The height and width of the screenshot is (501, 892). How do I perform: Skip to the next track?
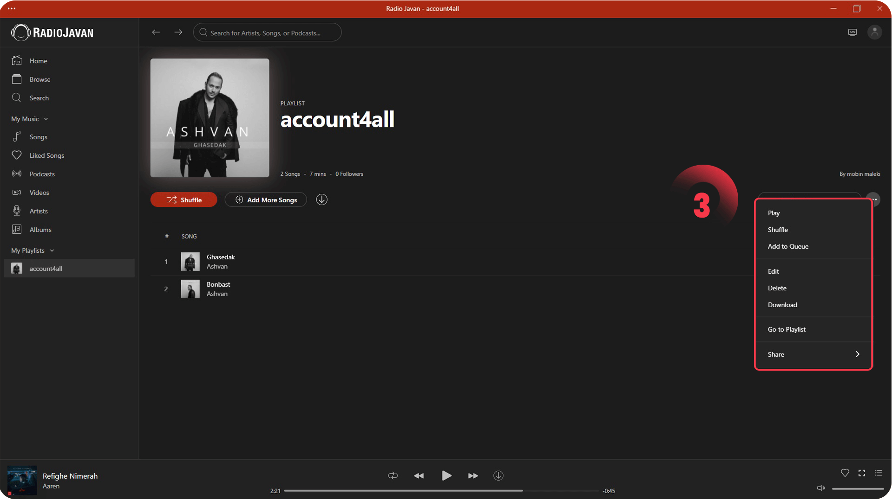472,475
